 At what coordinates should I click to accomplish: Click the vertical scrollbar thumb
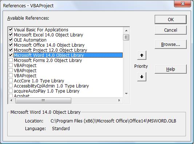[x=126, y=37]
